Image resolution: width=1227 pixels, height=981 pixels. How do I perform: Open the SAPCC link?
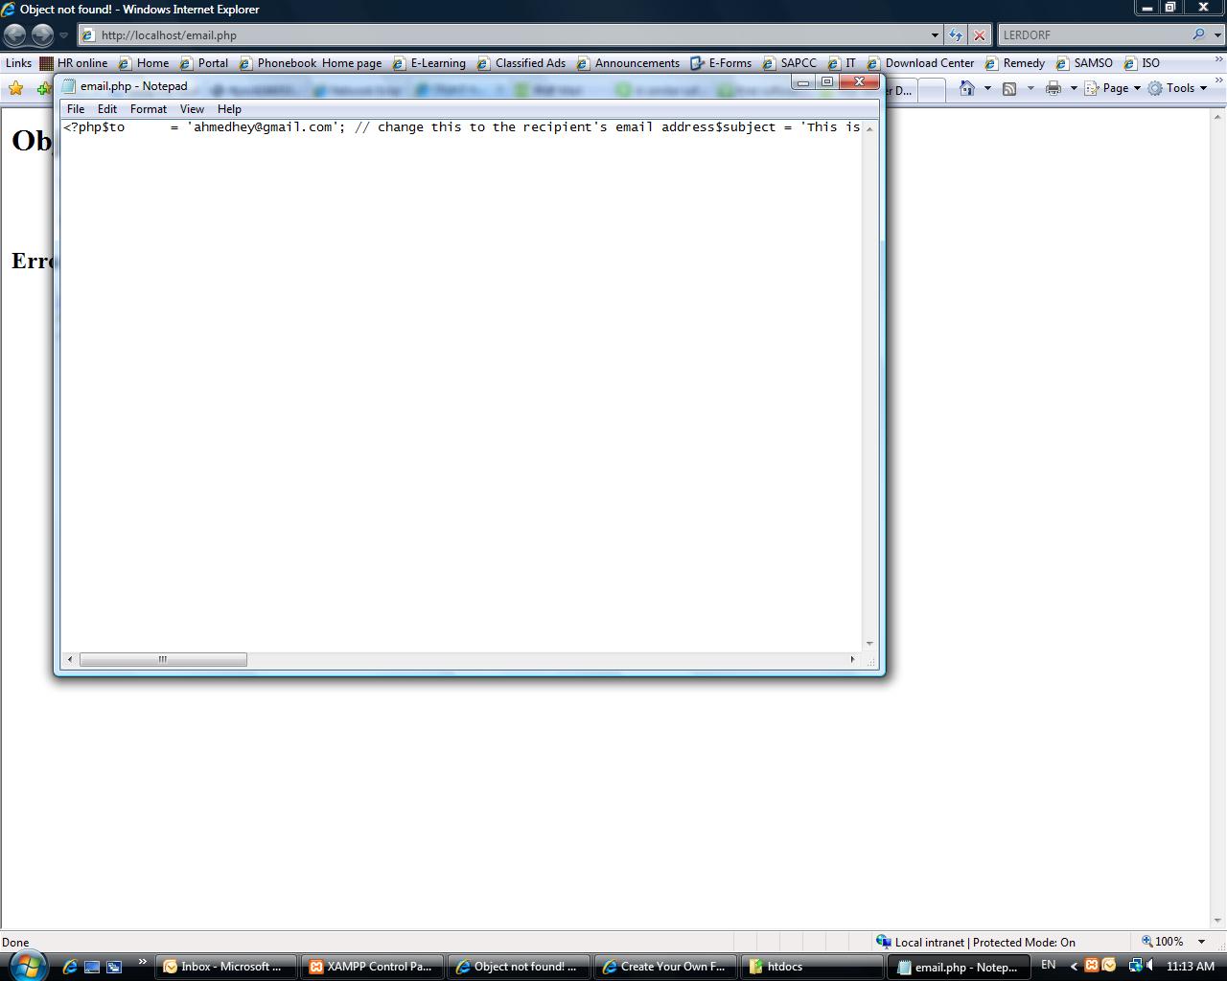pos(790,63)
